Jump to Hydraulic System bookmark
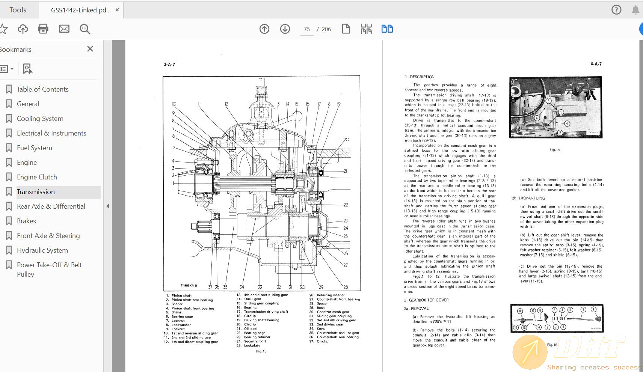643x372 pixels. (42, 250)
